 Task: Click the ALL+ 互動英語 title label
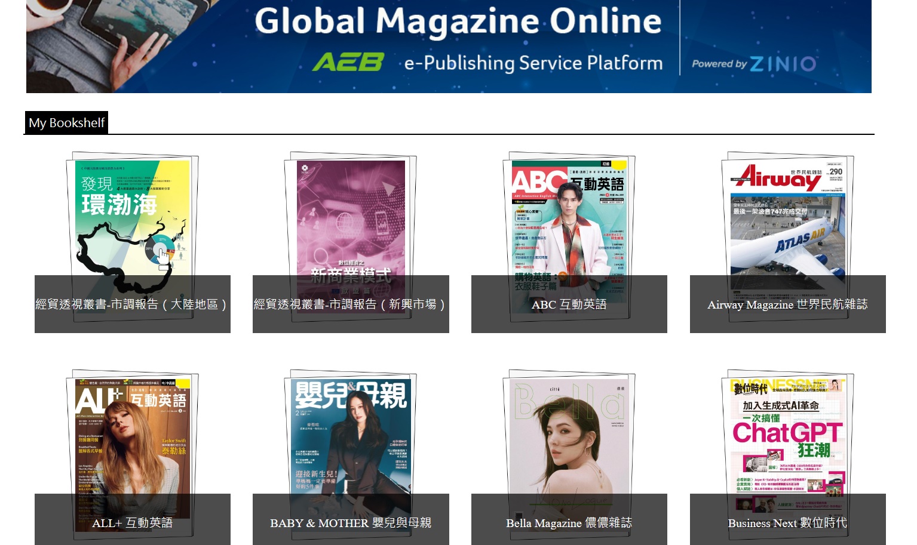pyautogui.click(x=133, y=523)
